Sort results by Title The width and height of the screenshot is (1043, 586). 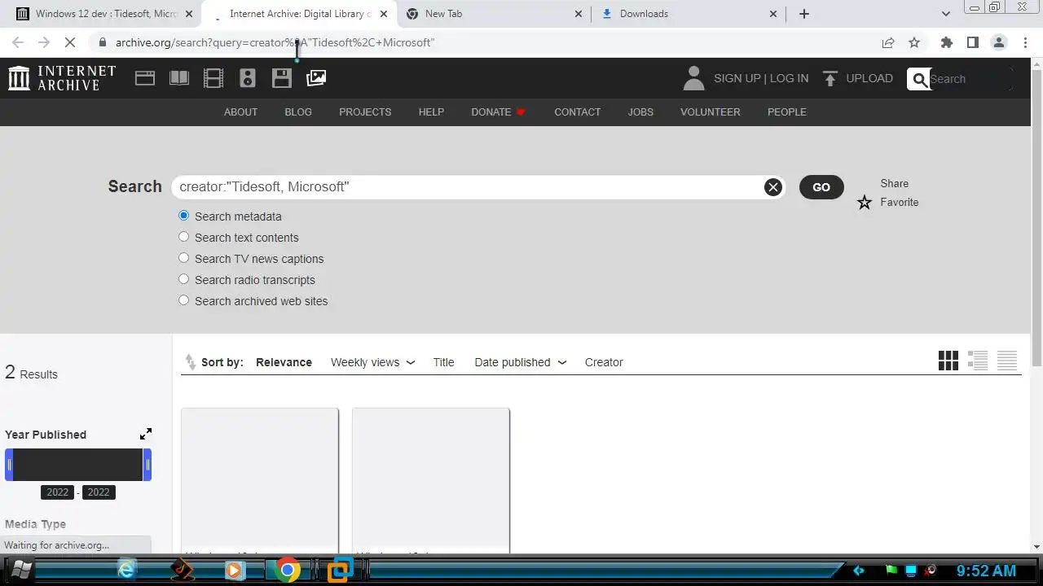click(443, 362)
